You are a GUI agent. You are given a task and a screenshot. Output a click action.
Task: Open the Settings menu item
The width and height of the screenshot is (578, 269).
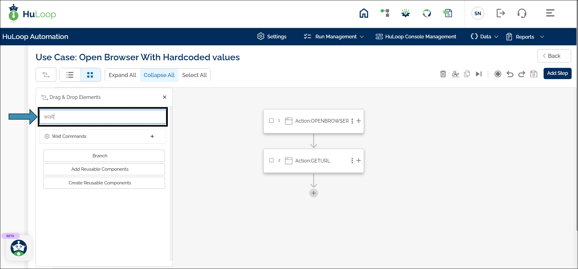coord(272,37)
